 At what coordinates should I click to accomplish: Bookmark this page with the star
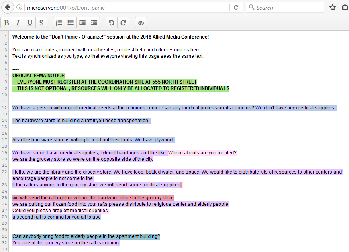point(333,7)
